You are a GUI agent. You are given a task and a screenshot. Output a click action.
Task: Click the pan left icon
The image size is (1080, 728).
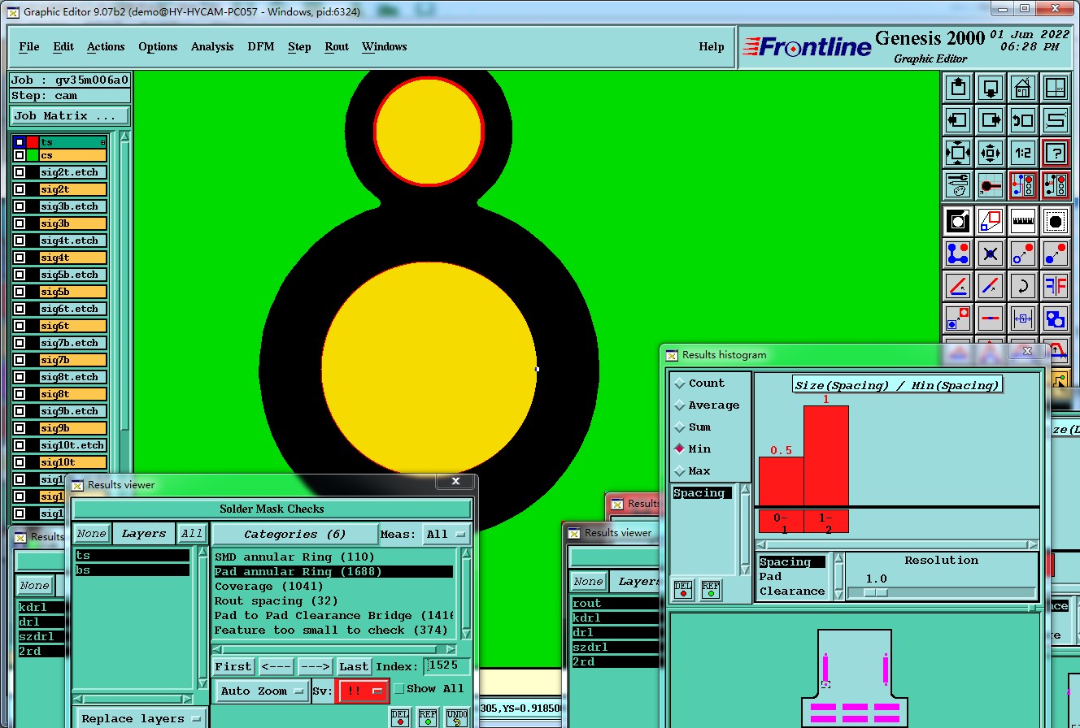click(x=958, y=120)
